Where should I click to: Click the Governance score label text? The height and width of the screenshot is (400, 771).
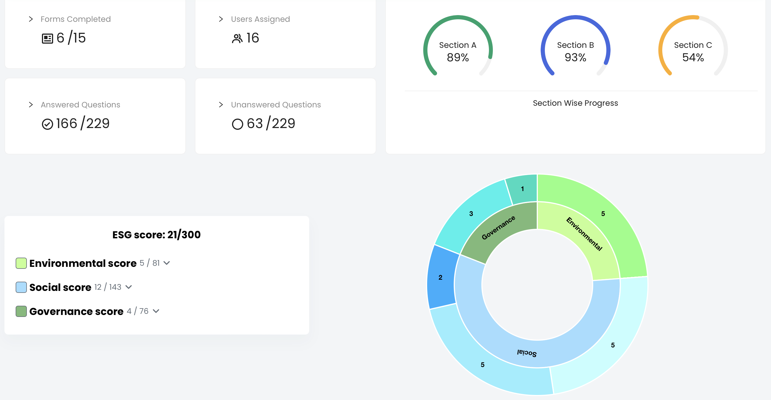pyautogui.click(x=76, y=311)
